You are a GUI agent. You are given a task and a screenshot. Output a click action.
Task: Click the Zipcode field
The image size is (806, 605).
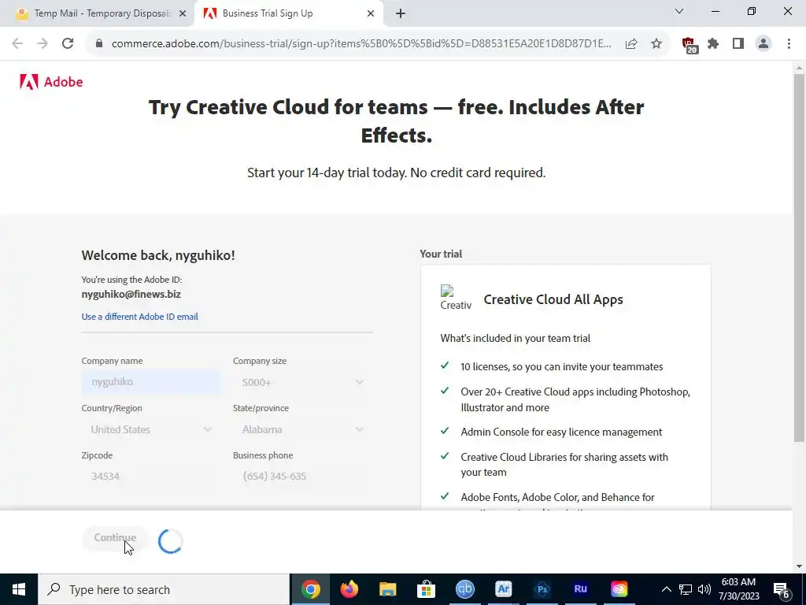click(151, 477)
